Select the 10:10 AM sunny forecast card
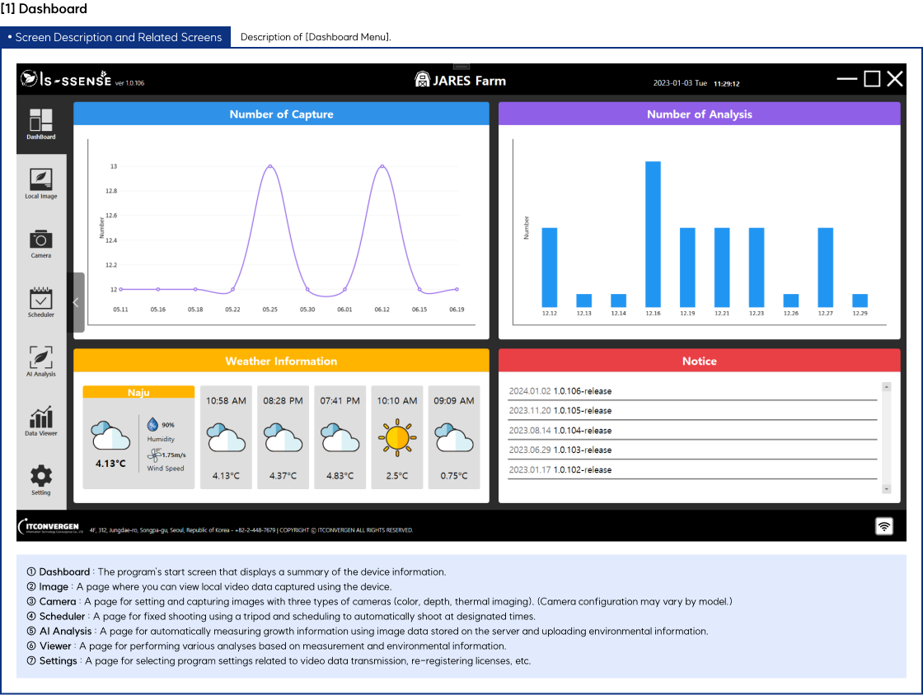Screen dimensions: 923x695 pos(397,437)
